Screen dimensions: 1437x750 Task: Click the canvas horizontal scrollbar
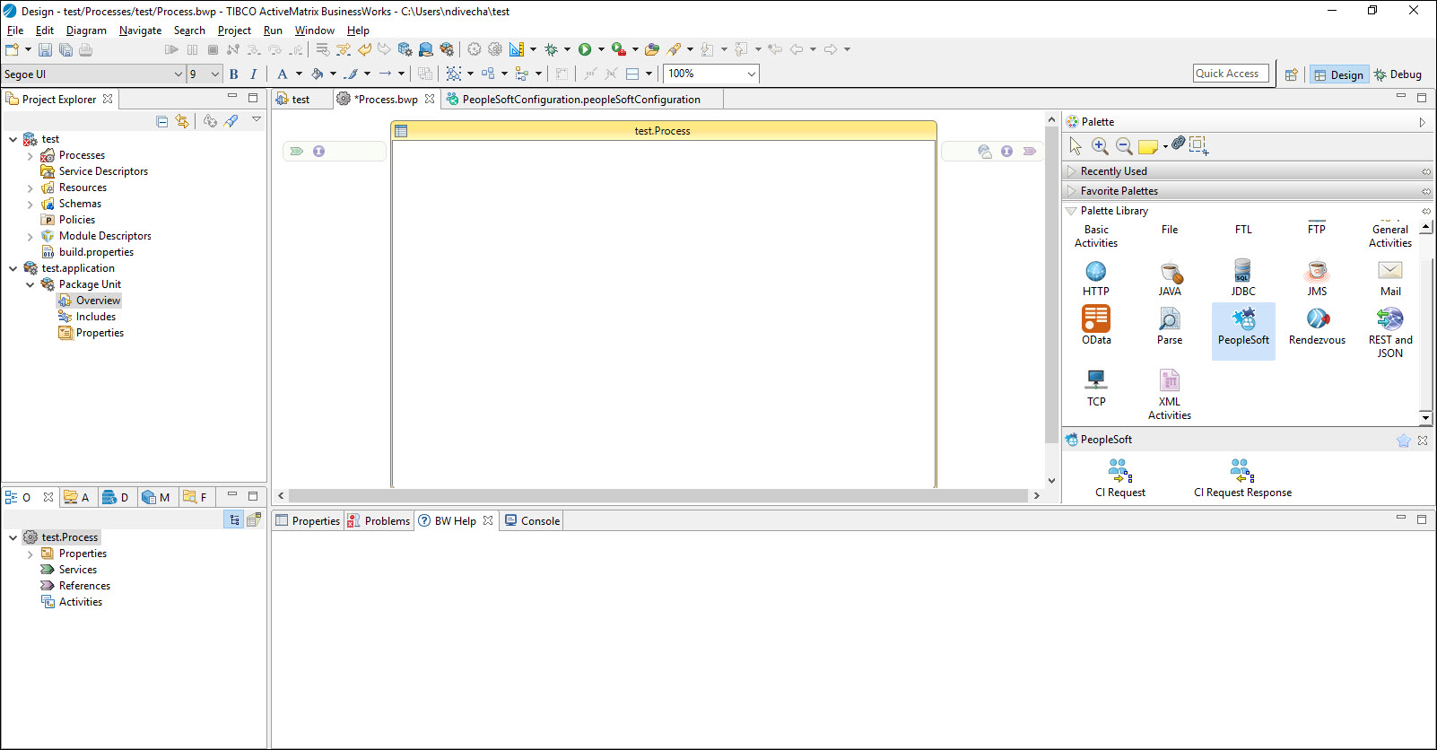pyautogui.click(x=658, y=495)
